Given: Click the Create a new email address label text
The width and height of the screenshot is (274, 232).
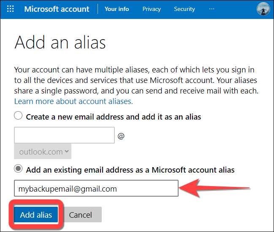Looking at the screenshot, I should 113,117.
